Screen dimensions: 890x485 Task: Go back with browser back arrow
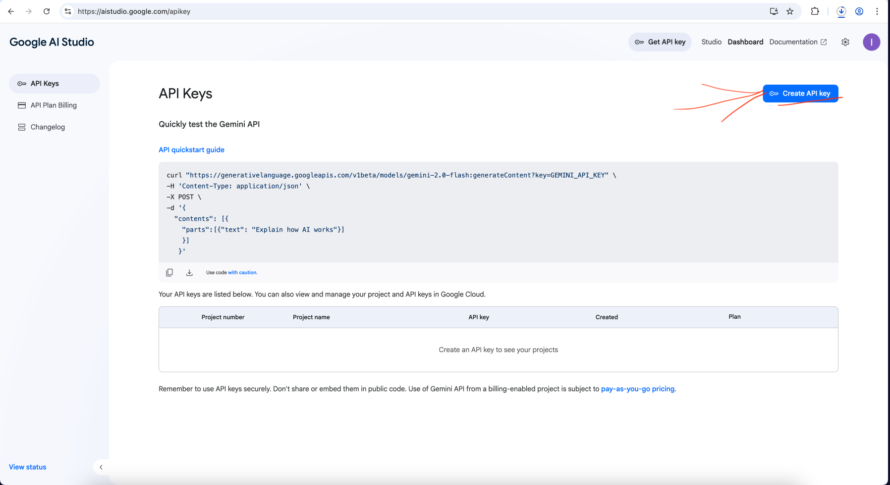coord(11,11)
